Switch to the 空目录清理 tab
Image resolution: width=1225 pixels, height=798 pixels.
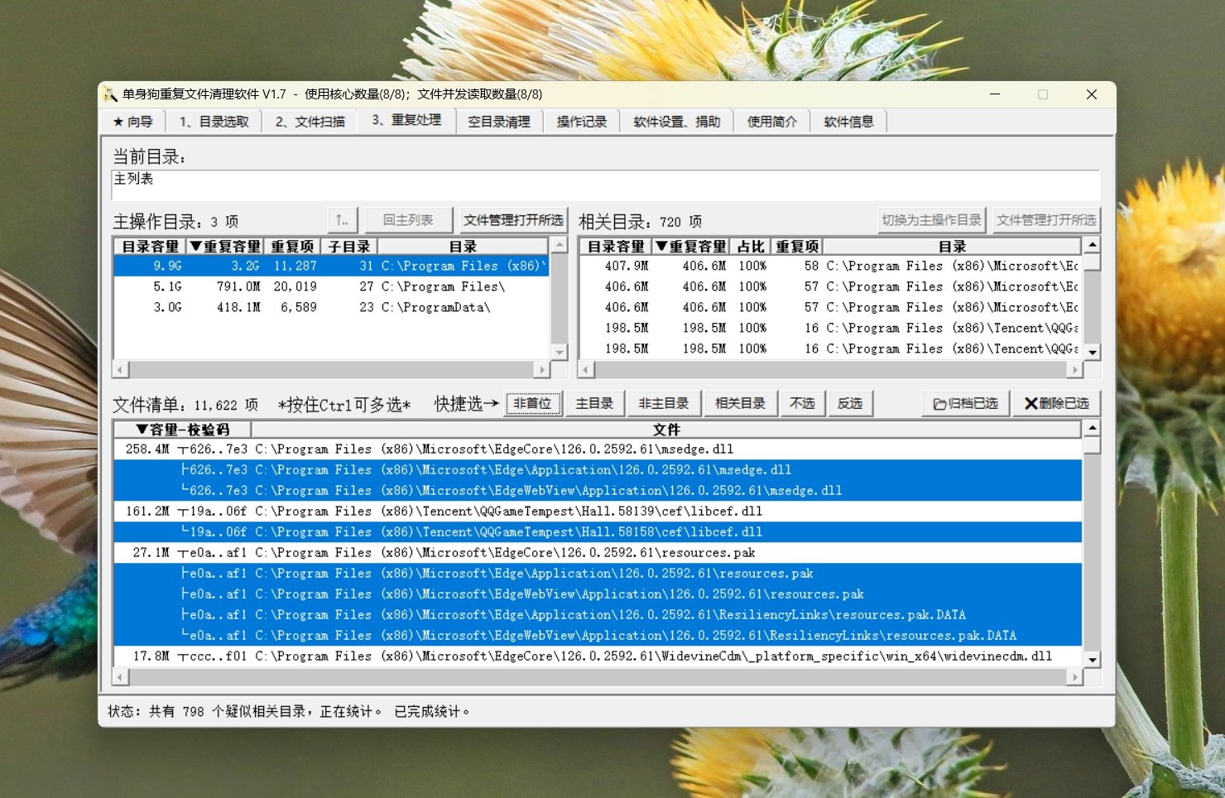tap(498, 122)
